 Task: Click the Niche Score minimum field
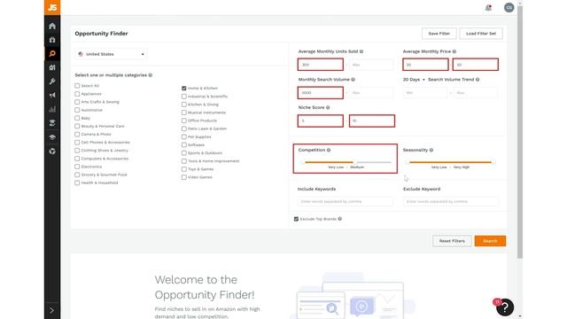tap(321, 121)
